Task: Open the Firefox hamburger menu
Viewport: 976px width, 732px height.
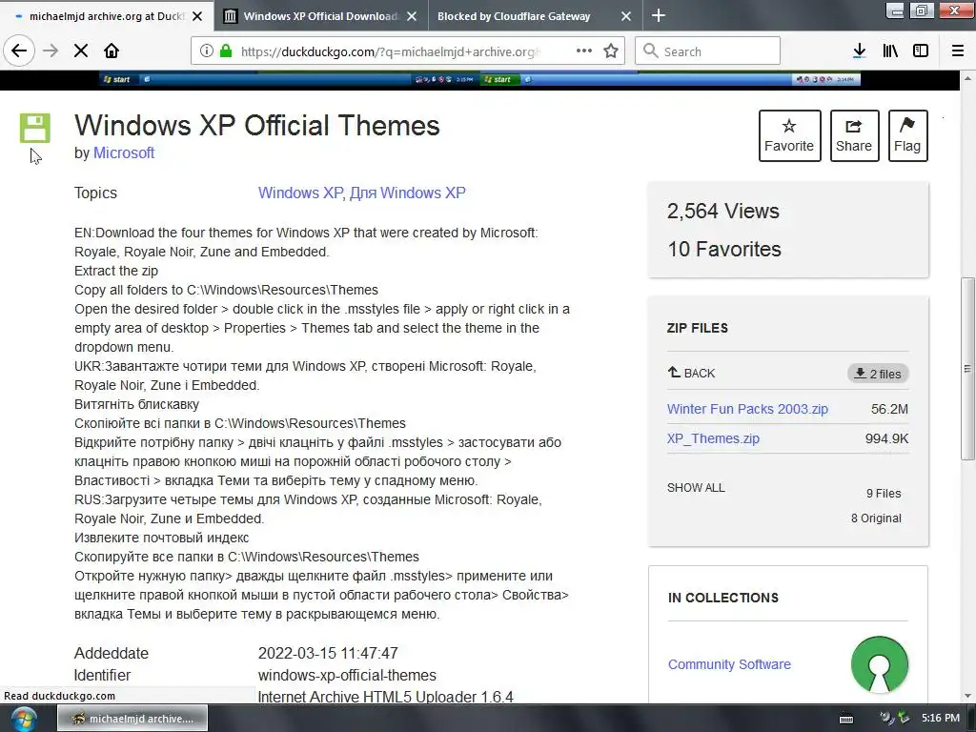Action: (x=958, y=51)
